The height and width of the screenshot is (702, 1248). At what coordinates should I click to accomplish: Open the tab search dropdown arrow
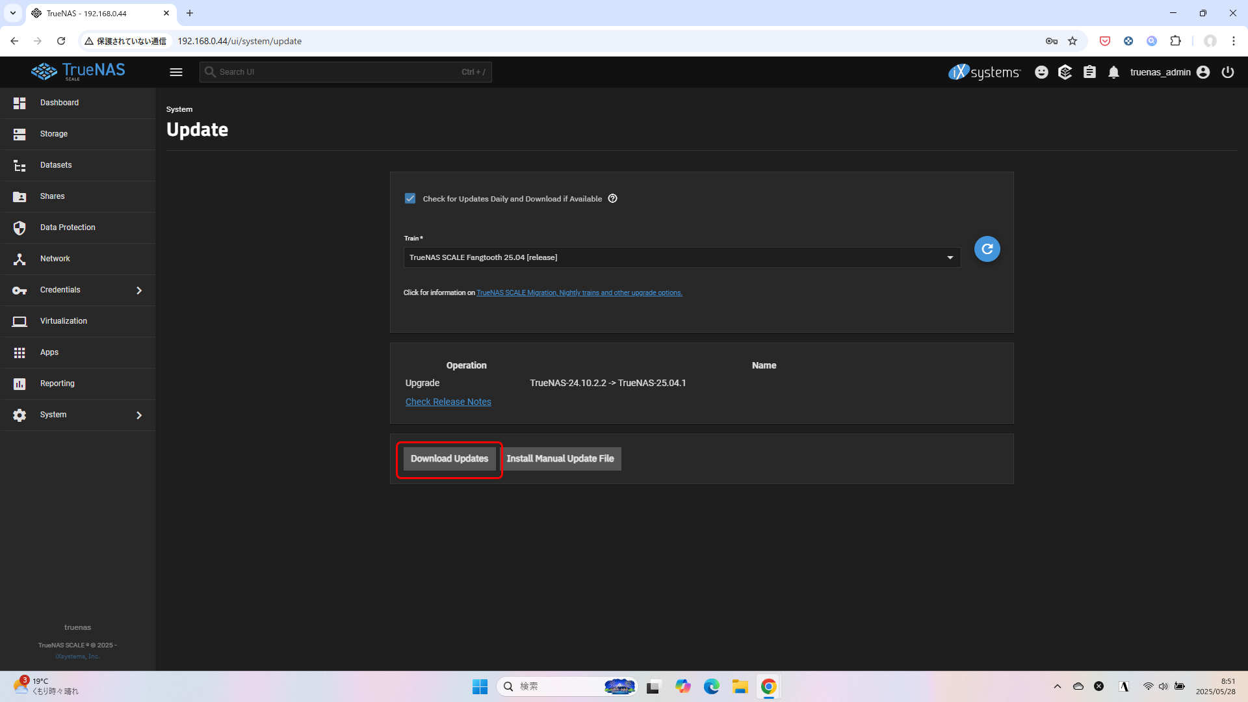pos(13,13)
